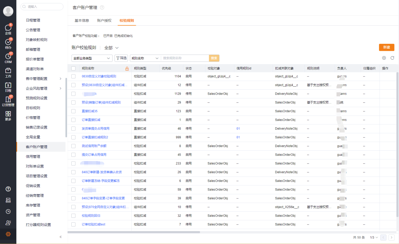Select the checkbox for 订单直接扣减 row
Viewport: 399px width, 244px height.
click(73, 120)
